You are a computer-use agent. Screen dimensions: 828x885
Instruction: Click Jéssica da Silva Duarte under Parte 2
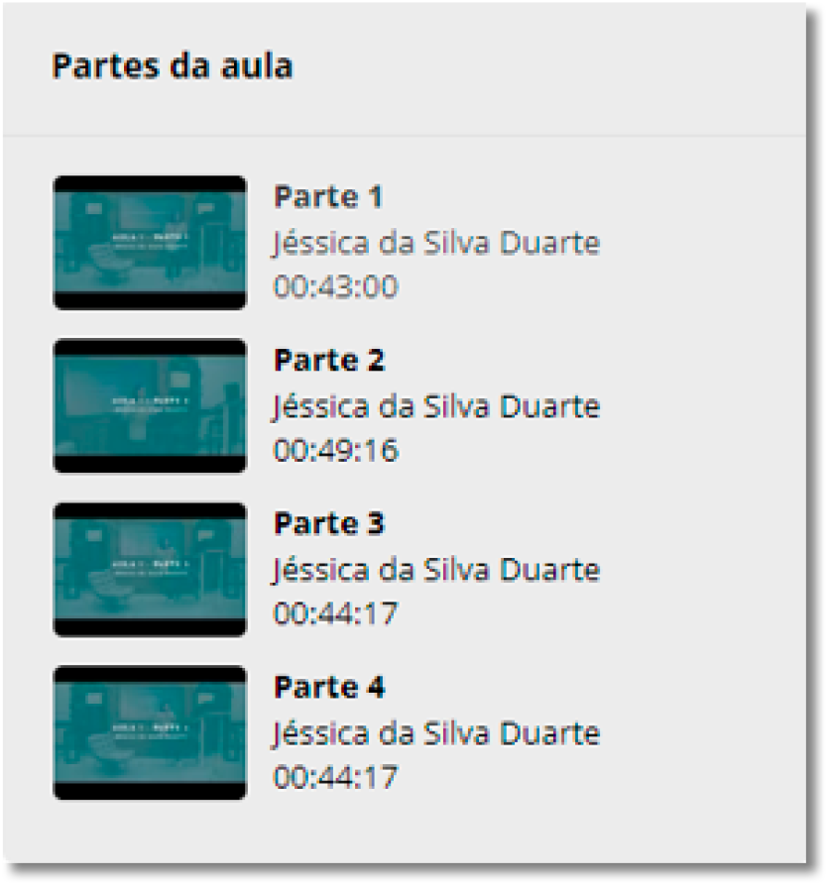pyautogui.click(x=436, y=407)
